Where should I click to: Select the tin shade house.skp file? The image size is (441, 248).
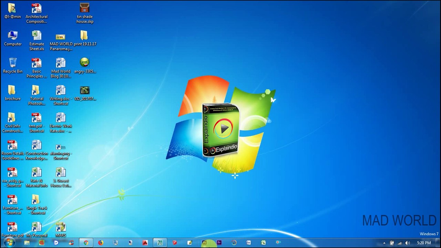point(85,13)
